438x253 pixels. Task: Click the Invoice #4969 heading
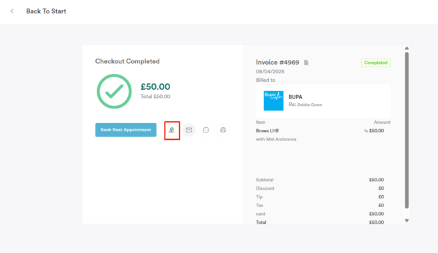(277, 62)
